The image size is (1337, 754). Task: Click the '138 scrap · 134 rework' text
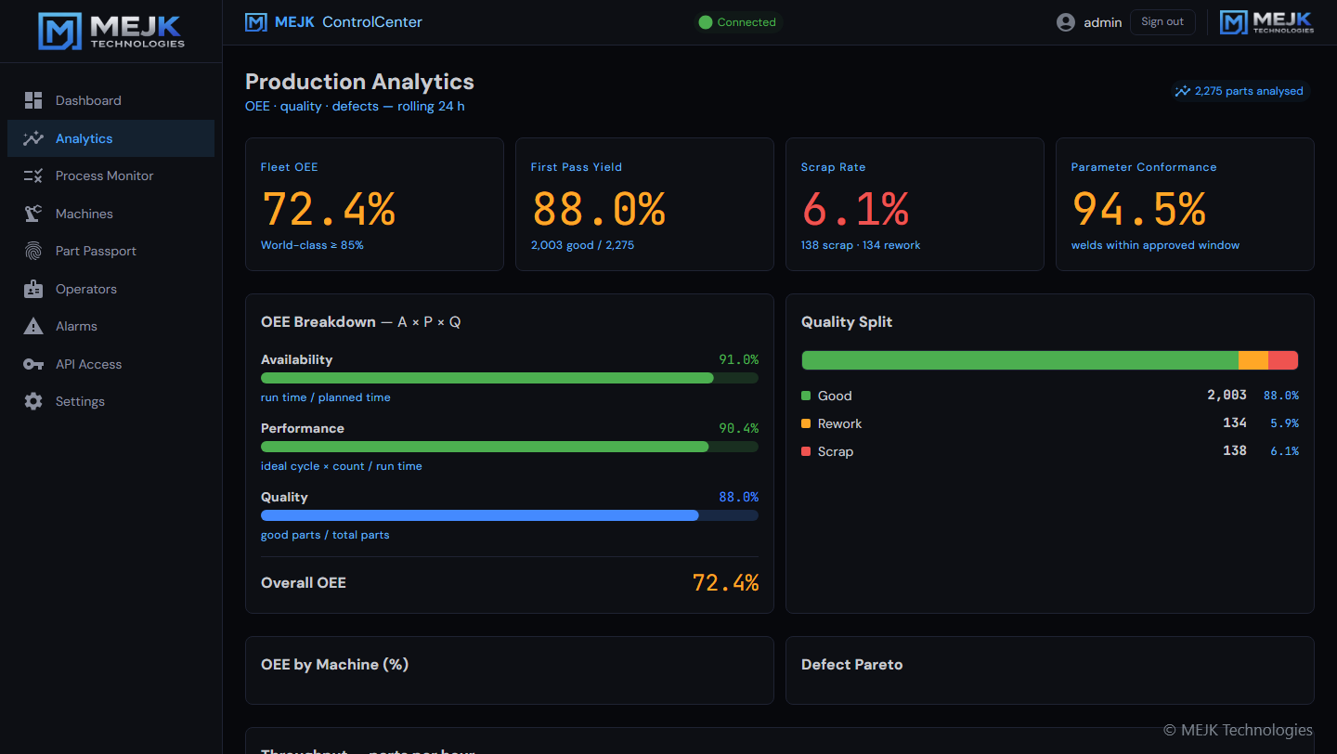tap(861, 245)
